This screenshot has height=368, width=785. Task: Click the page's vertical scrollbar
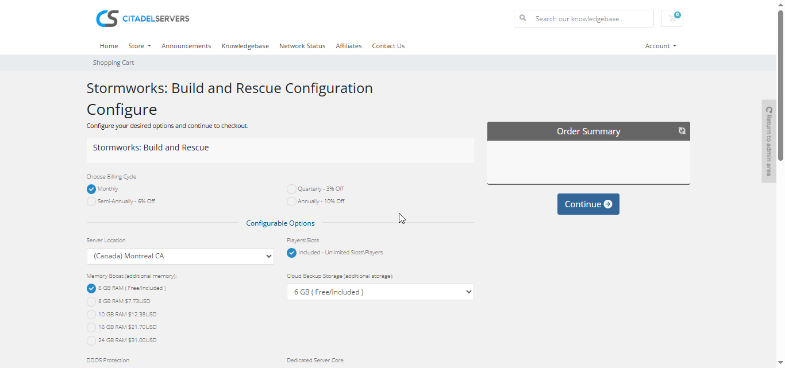780,86
